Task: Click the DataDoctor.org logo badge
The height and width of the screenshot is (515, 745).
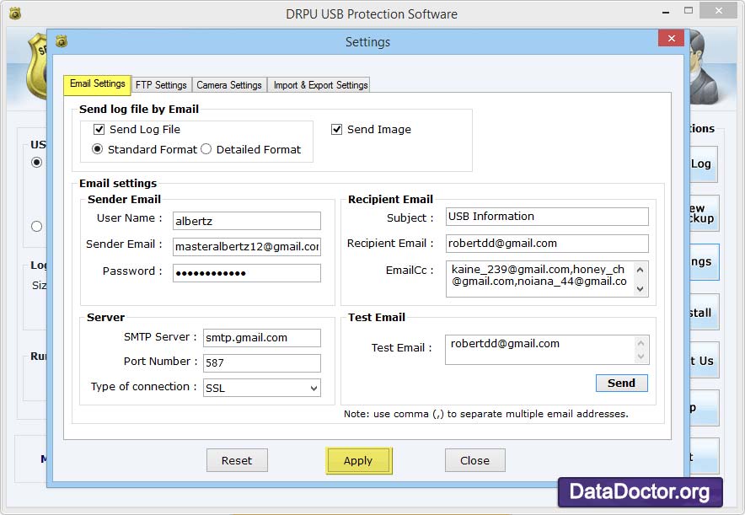Action: 639,492
